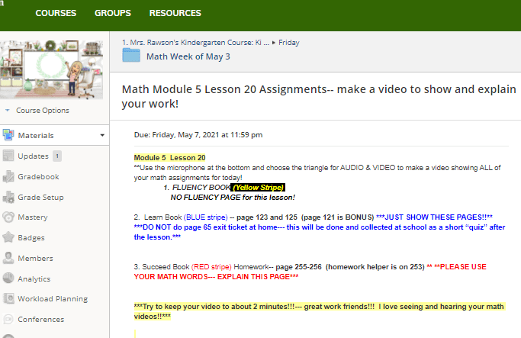Click the (BLUE stripe) text
521x338 pixels.
click(x=206, y=217)
